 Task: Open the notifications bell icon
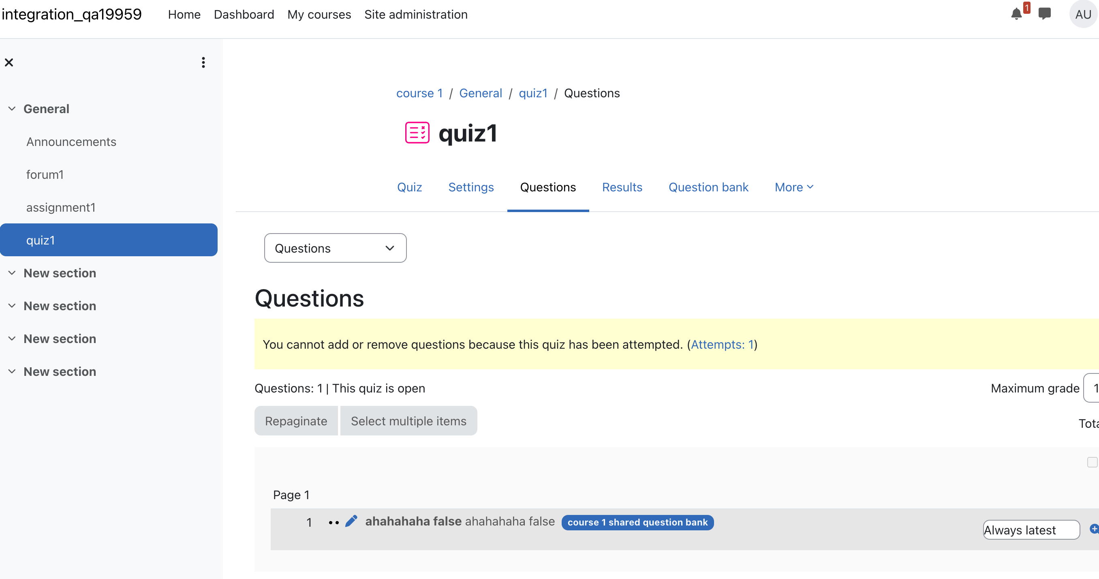[x=1017, y=14]
